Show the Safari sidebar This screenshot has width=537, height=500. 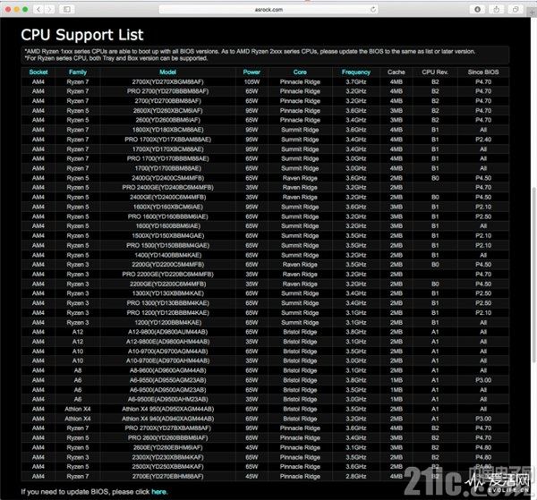(x=67, y=9)
